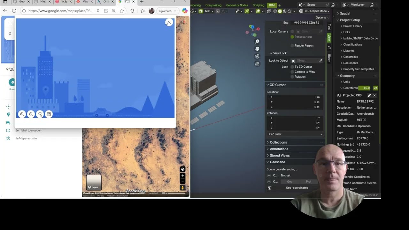Click the Proj button in Geoscene origin row
Viewport: 409px width, 230px height.
coord(309,181)
